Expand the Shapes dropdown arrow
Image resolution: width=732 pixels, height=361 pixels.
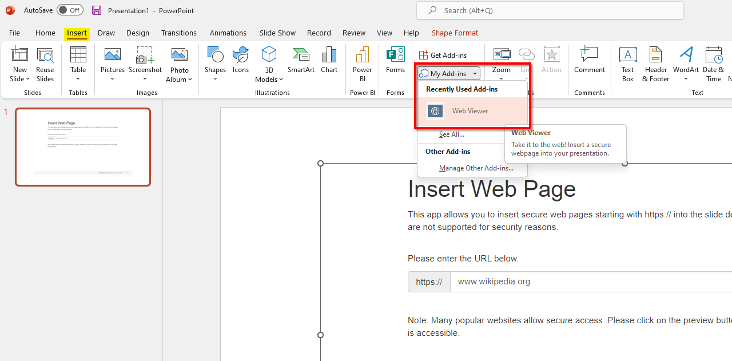pos(215,79)
